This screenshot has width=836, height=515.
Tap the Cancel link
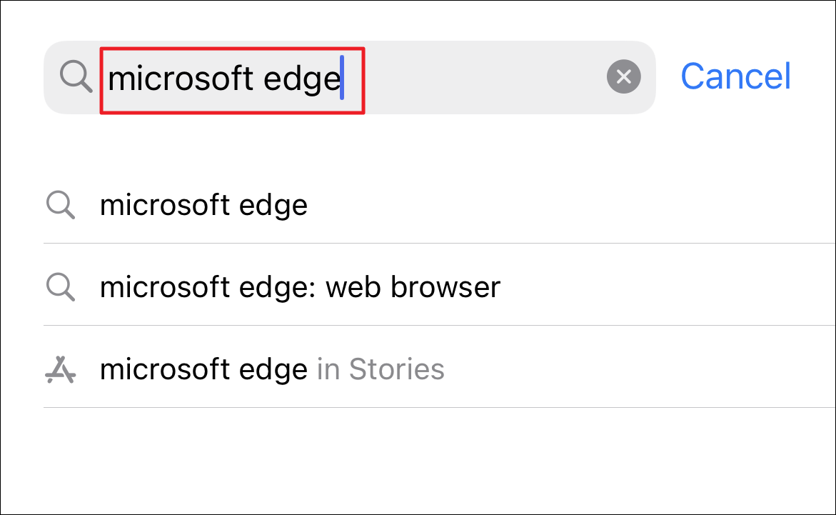point(735,76)
